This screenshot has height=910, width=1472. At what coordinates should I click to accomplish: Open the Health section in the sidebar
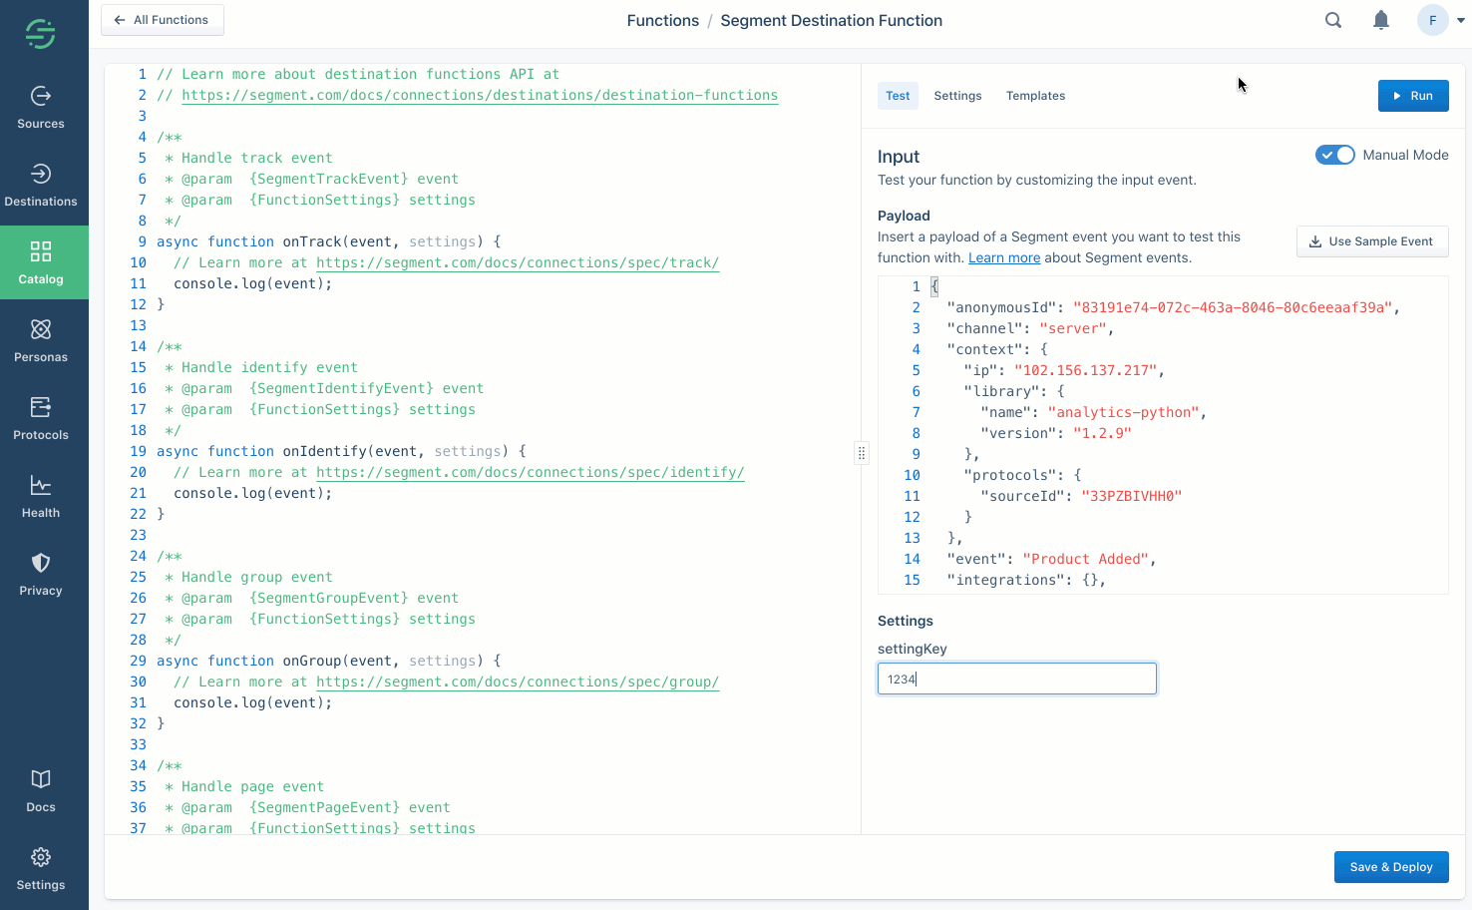tap(40, 496)
